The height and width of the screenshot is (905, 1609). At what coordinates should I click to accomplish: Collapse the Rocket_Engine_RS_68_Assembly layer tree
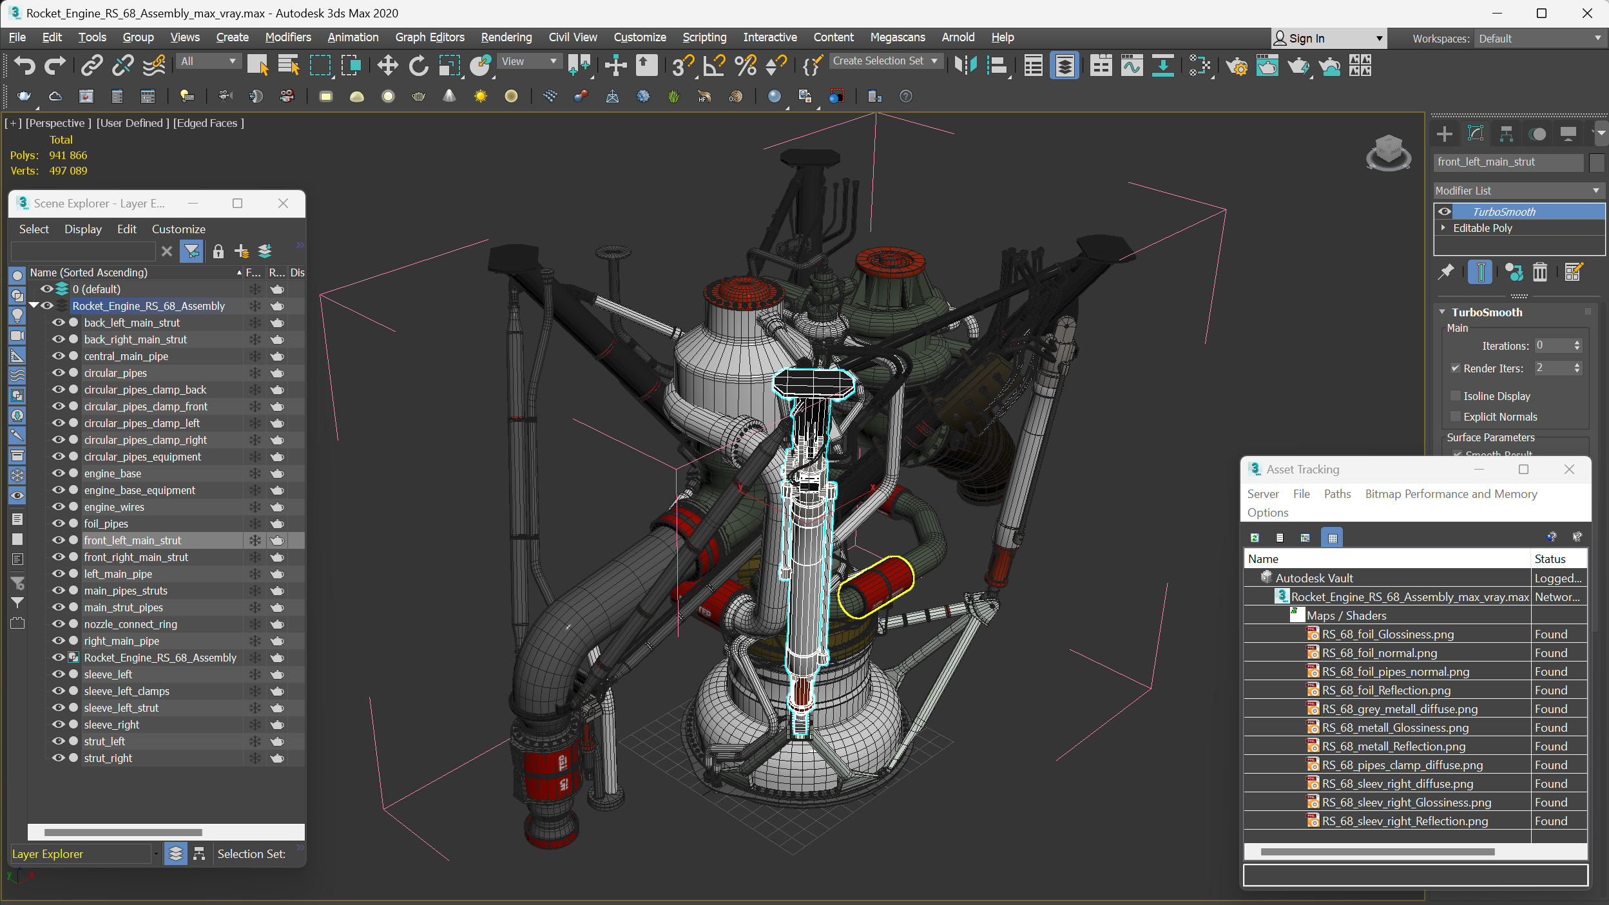[x=34, y=305]
